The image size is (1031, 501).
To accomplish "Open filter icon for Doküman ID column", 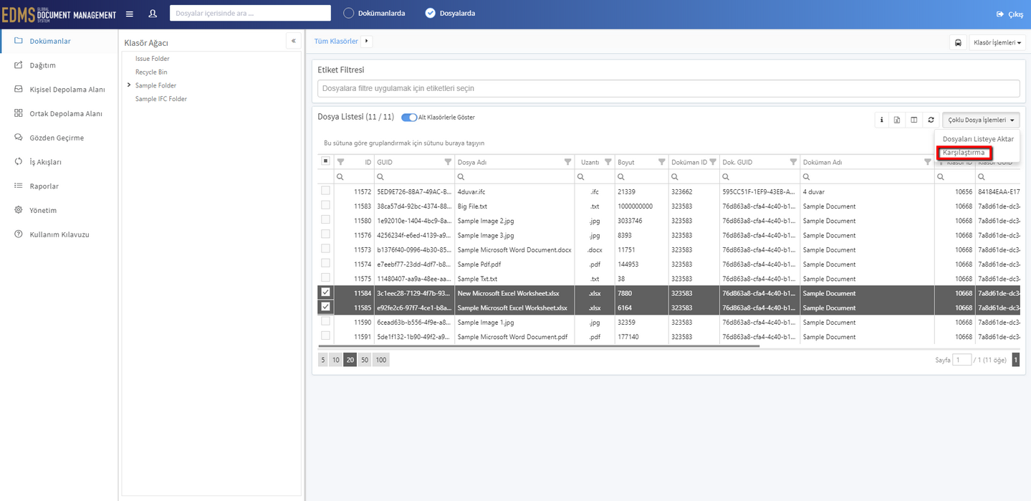I will pyautogui.click(x=713, y=162).
